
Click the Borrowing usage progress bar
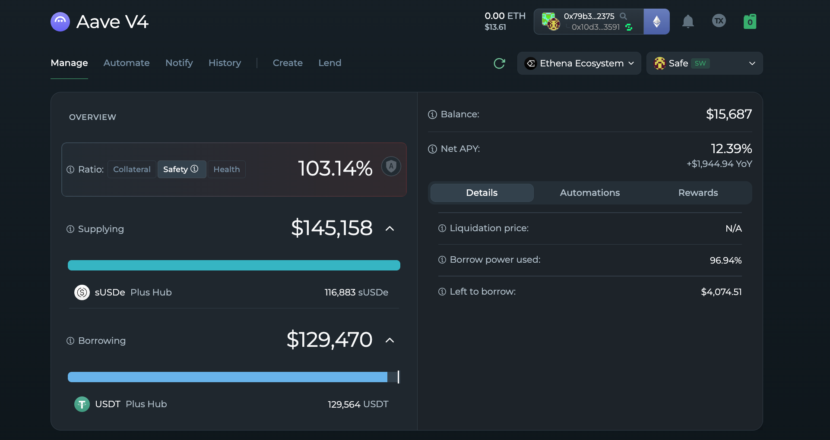point(234,377)
